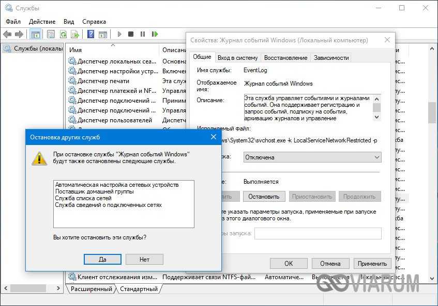
Task: Toggle the console tree pane toolbar icon
Action: pyautogui.click(x=36, y=34)
